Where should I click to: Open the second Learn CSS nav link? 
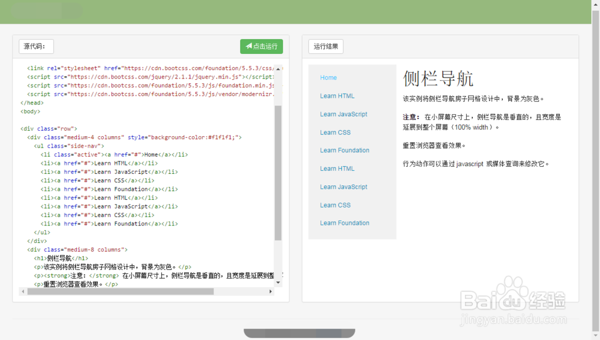click(335, 205)
